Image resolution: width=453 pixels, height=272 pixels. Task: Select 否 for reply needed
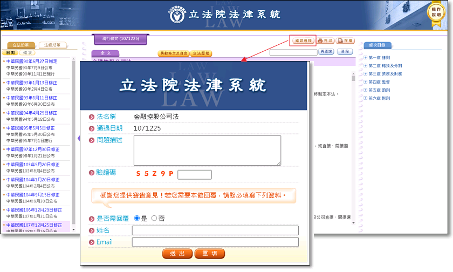click(x=154, y=218)
